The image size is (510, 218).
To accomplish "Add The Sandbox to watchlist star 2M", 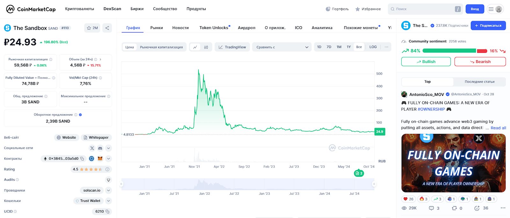I will click(92, 28).
